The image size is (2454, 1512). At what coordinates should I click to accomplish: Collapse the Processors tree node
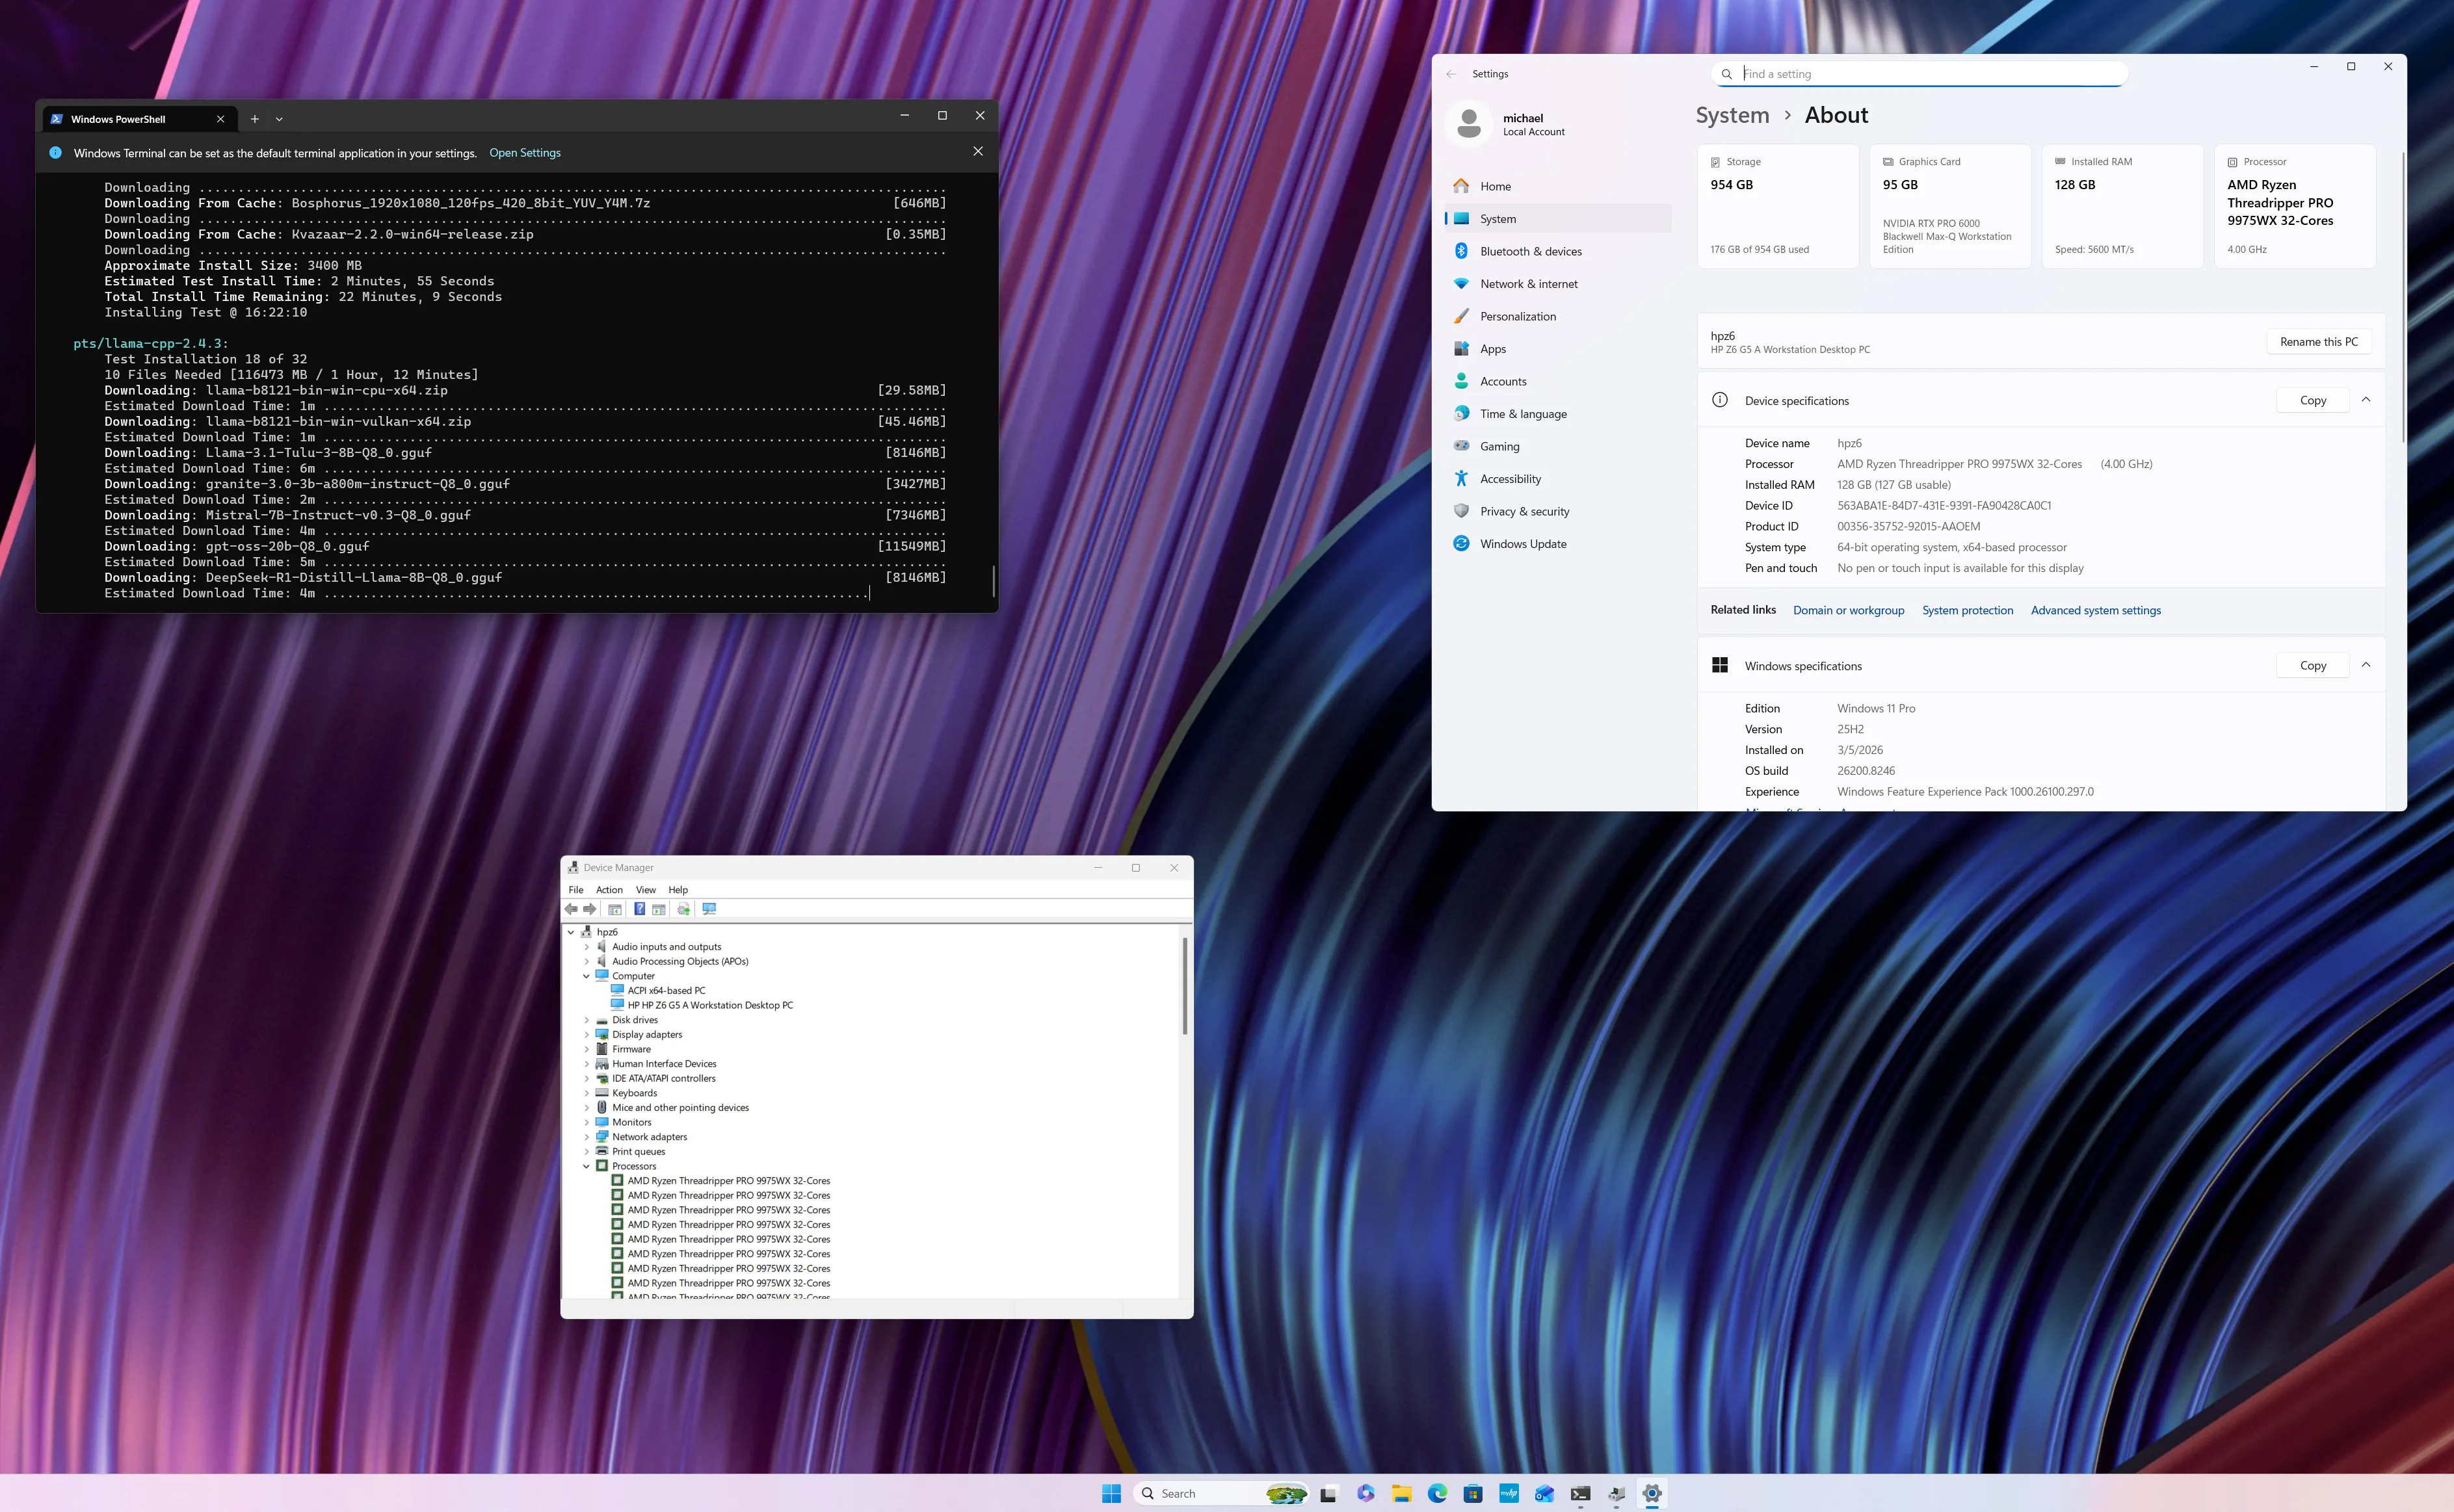pyautogui.click(x=587, y=1166)
